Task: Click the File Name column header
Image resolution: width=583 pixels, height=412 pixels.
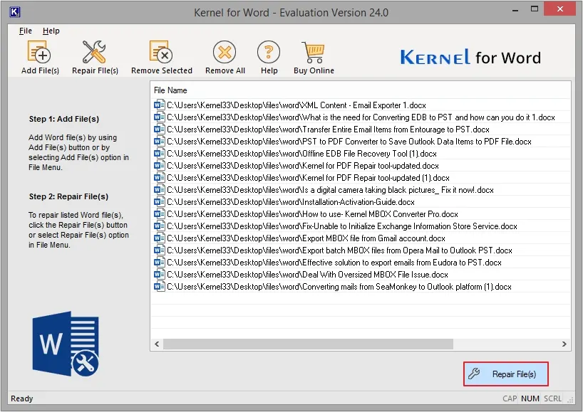Action: tap(170, 90)
